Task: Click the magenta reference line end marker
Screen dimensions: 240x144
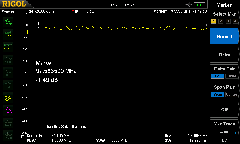Action: coord(206,25)
